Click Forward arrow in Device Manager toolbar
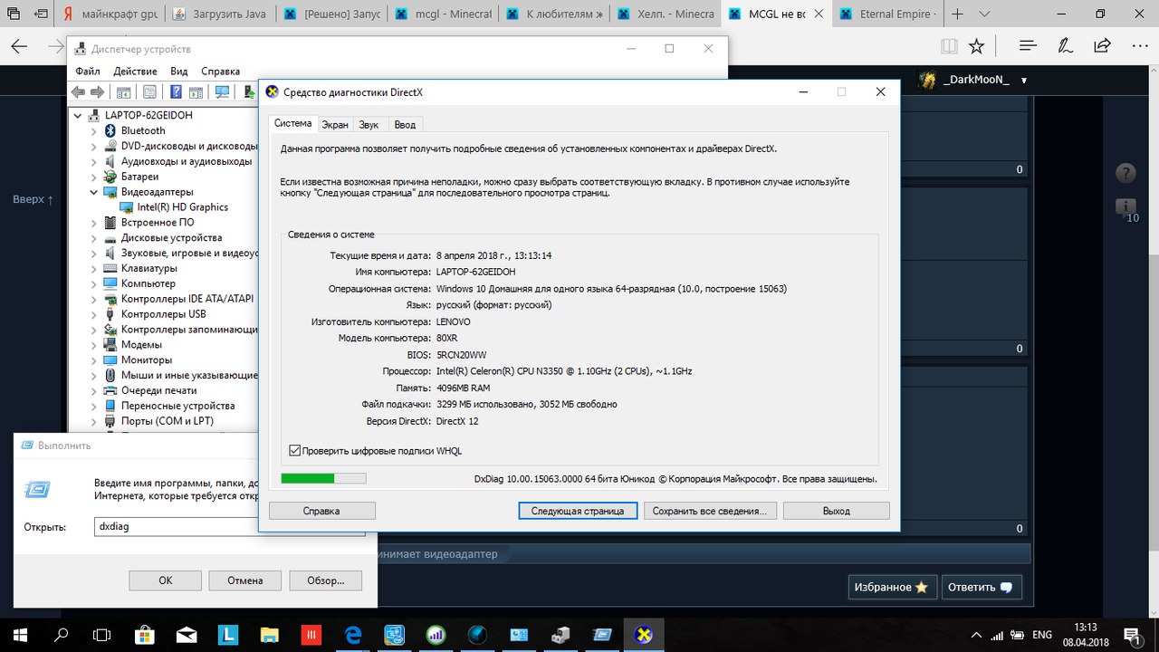This screenshot has height=652, width=1159. (97, 91)
